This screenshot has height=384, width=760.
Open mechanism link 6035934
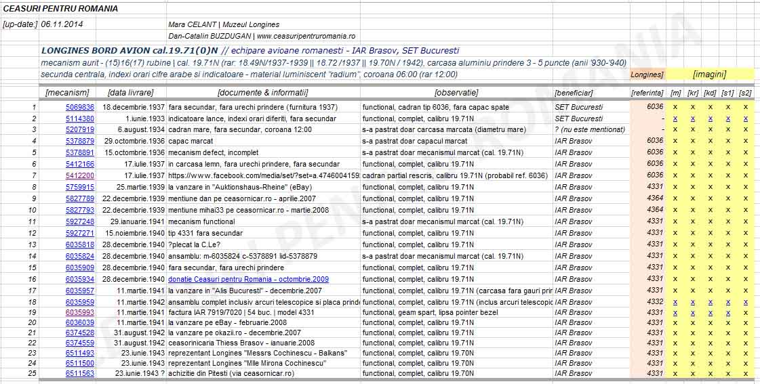(x=80, y=279)
